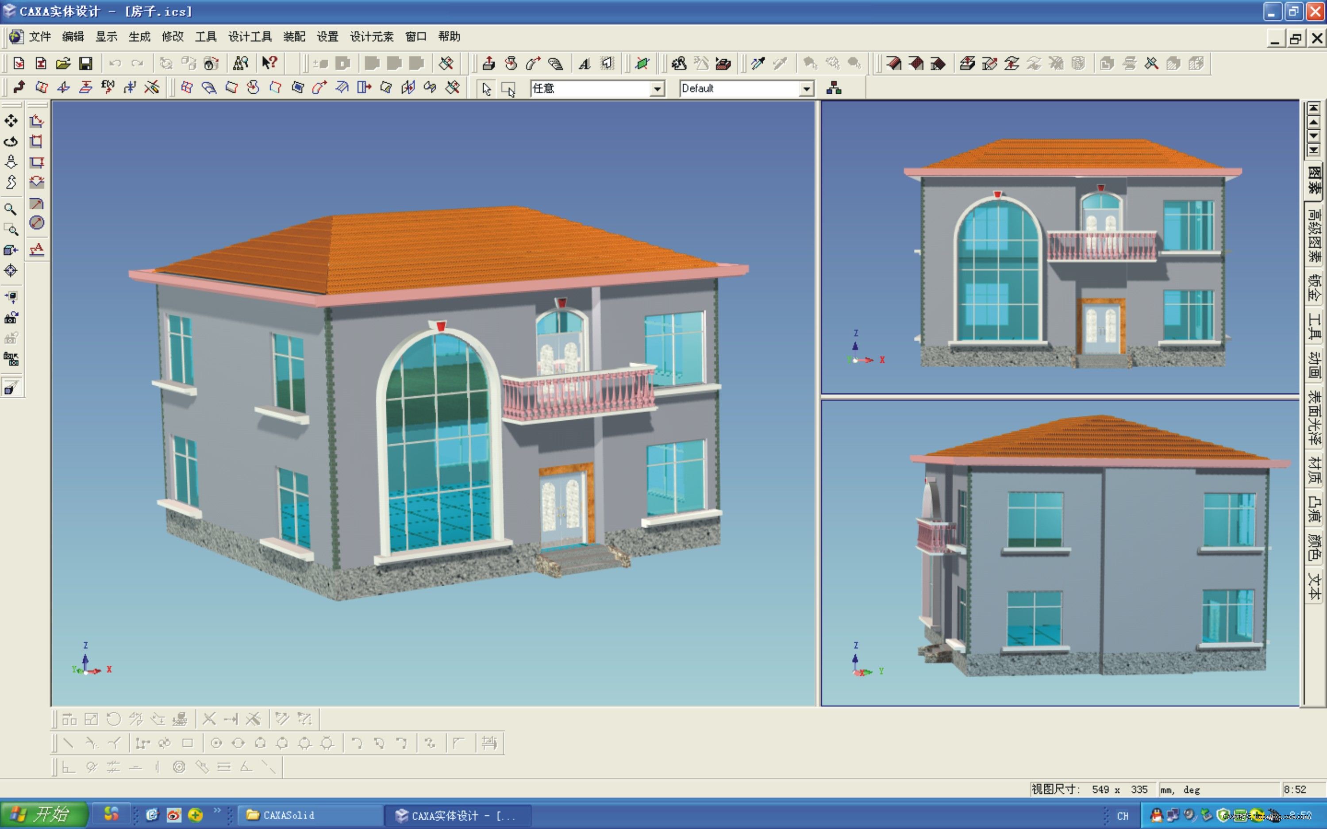The image size is (1327, 829).
Task: Click the target/look-at crosshair camera icon
Action: 11,270
